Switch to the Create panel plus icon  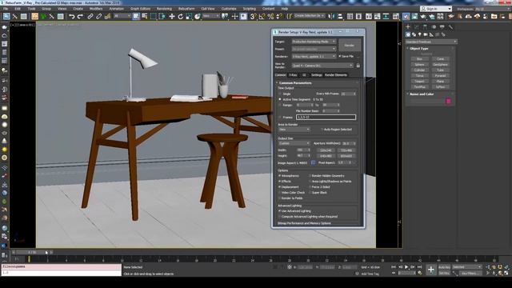coord(408,26)
